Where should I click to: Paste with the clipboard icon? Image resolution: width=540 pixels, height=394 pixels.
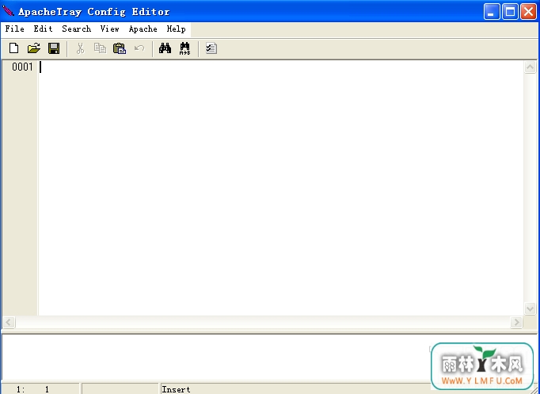coord(120,48)
